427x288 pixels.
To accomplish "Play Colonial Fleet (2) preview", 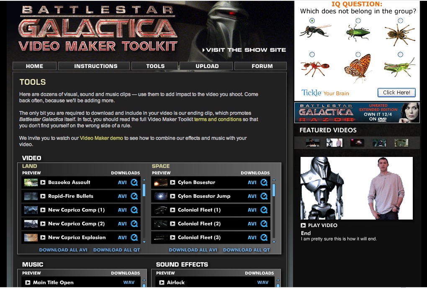I will coord(172,224).
